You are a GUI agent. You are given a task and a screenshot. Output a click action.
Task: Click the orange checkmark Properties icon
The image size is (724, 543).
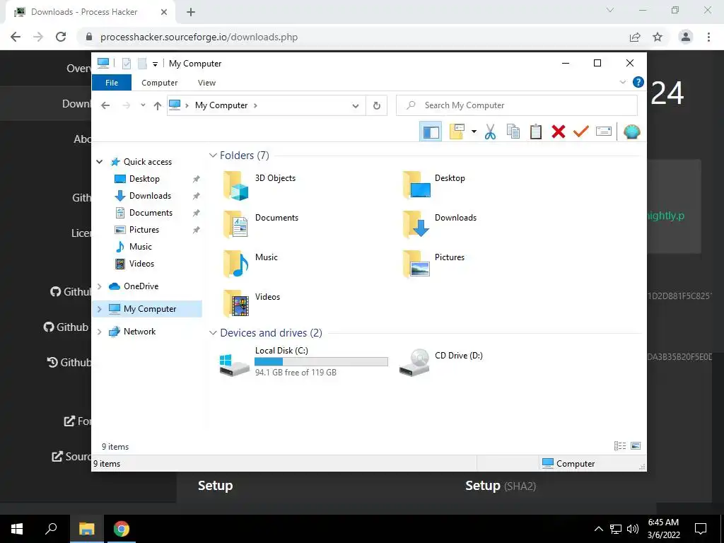[581, 132]
